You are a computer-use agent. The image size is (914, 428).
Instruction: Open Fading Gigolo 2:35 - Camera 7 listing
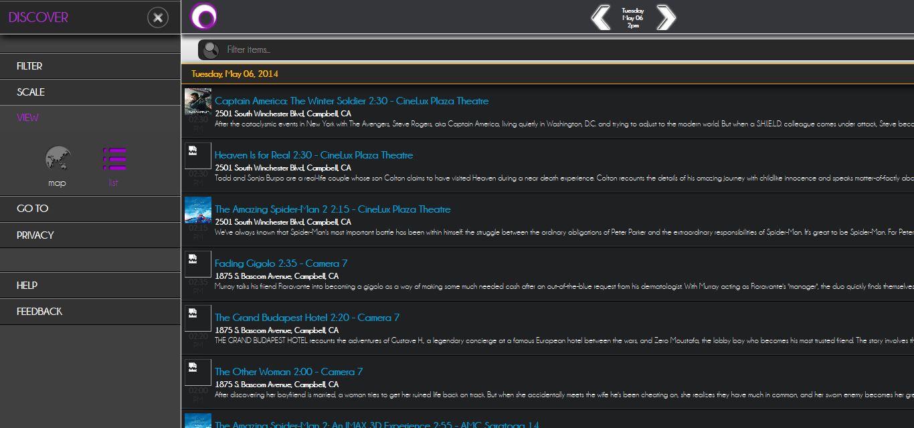click(x=281, y=263)
